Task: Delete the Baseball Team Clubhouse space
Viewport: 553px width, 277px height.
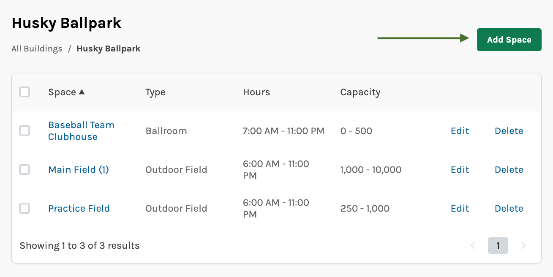Action: pos(509,131)
